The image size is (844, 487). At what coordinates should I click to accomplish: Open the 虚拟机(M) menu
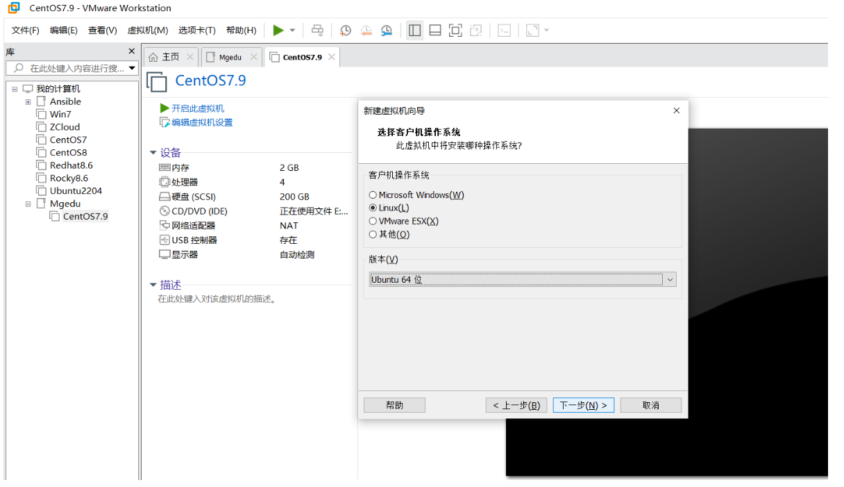[148, 31]
